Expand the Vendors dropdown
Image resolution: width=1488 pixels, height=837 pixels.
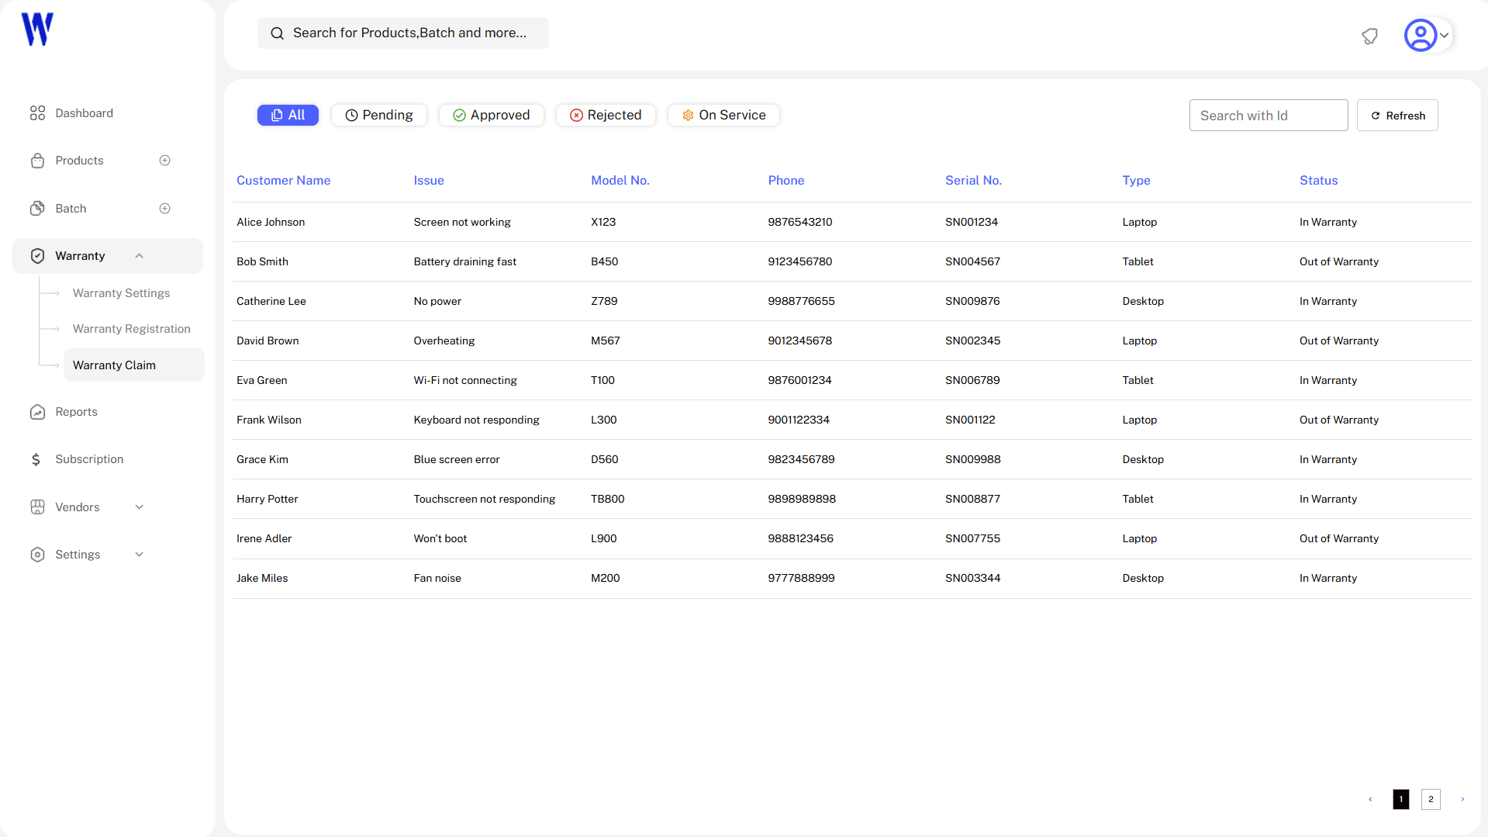(x=139, y=507)
